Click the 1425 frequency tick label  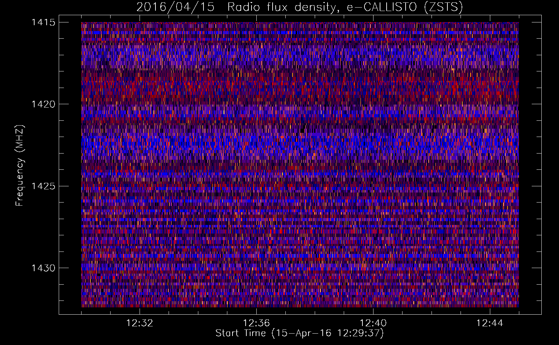coord(43,186)
